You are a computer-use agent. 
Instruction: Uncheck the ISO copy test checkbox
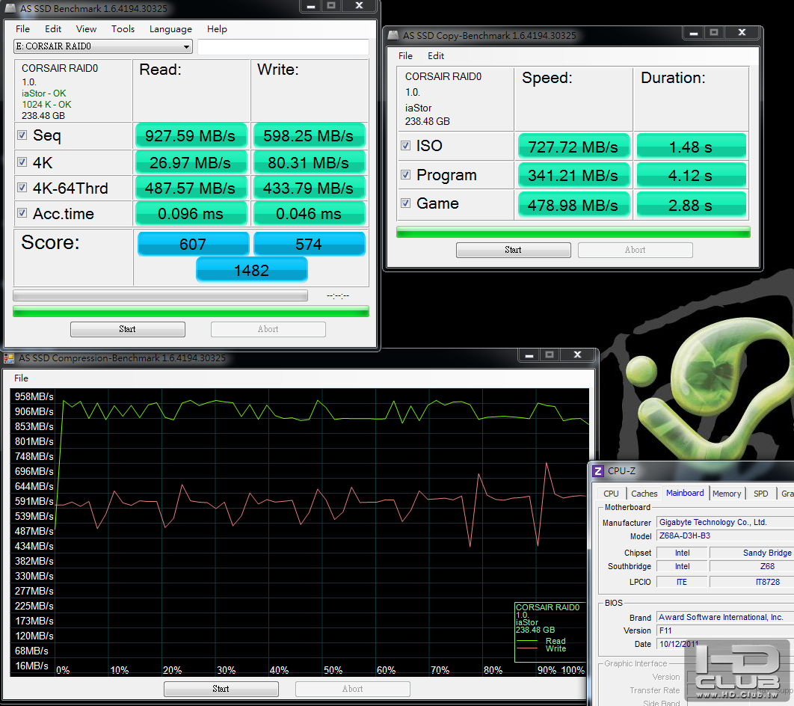click(406, 145)
